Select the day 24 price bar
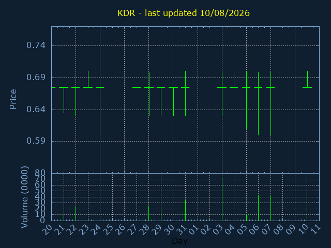Screen dimensions: 331x248 [100, 112]
